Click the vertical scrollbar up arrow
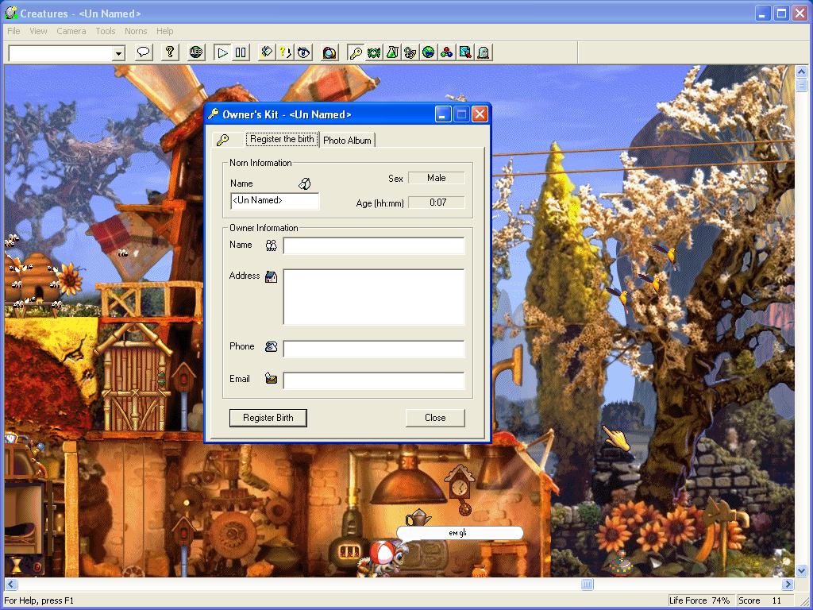 tap(801, 71)
